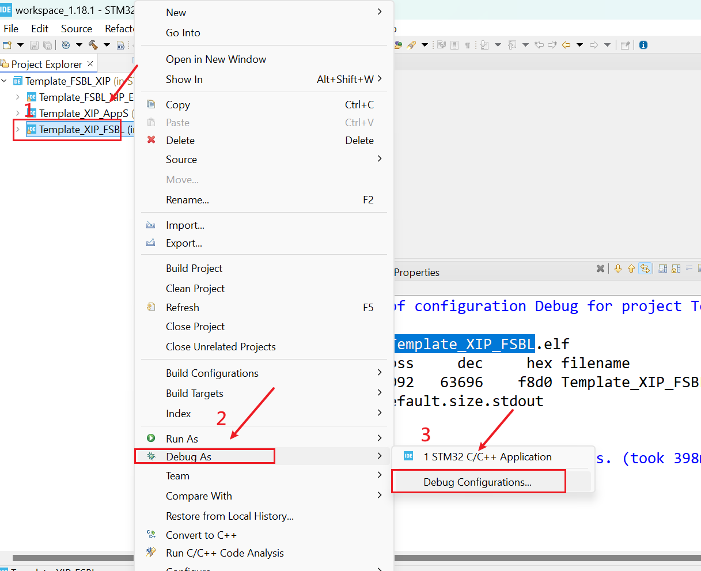Close the Project Explorer tab

90,63
